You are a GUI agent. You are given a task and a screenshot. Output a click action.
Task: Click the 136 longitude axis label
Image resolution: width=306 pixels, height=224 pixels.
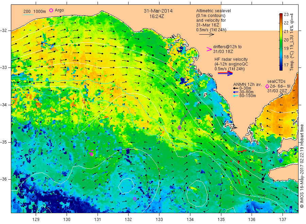(252, 220)
